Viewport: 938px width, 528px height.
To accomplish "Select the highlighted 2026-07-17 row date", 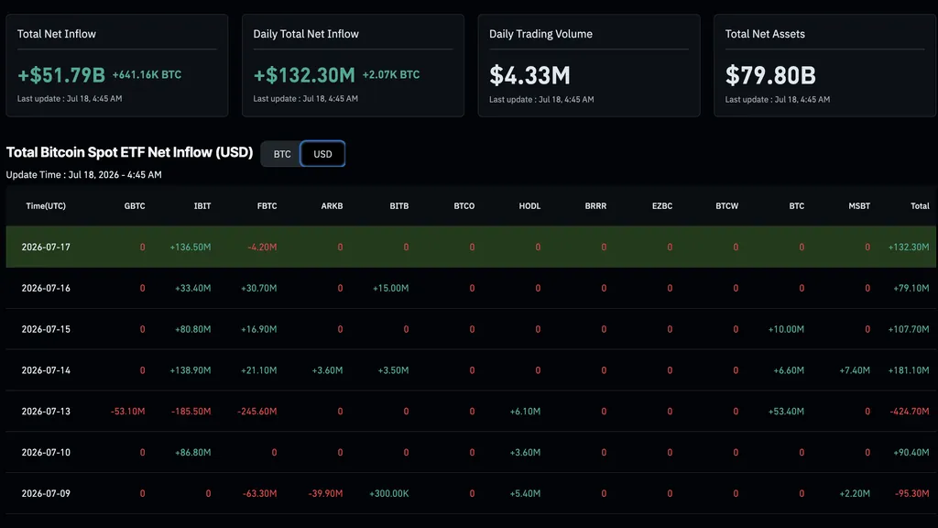I will (46, 247).
